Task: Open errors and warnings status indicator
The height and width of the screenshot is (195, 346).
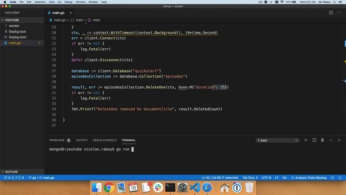Action: tap(14, 178)
